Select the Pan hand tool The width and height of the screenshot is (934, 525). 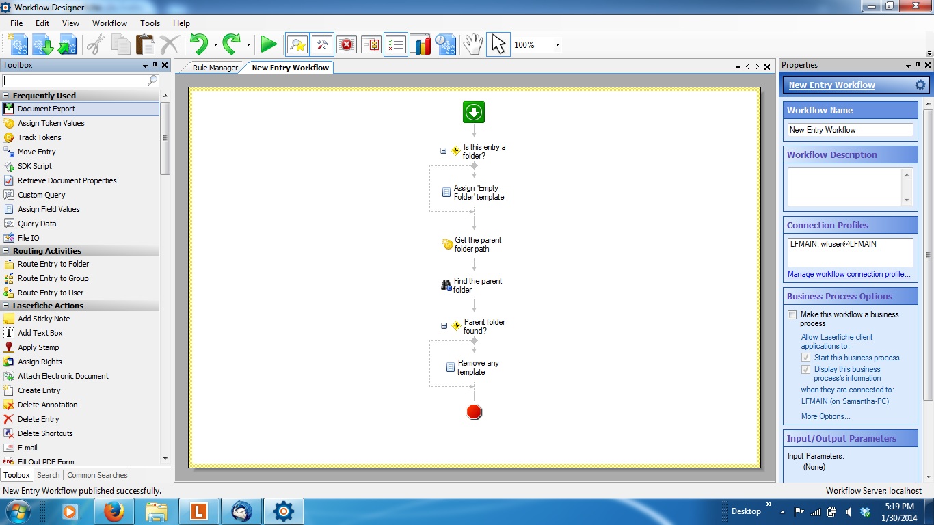pos(472,44)
